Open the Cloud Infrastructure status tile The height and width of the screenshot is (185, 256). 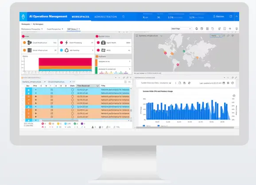pyautogui.click(x=39, y=43)
